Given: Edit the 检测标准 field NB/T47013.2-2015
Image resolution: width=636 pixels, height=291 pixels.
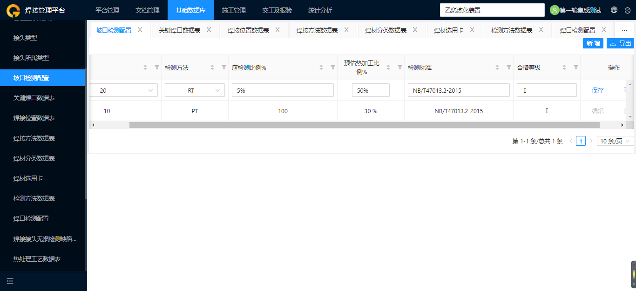Looking at the screenshot, I should 459,90.
